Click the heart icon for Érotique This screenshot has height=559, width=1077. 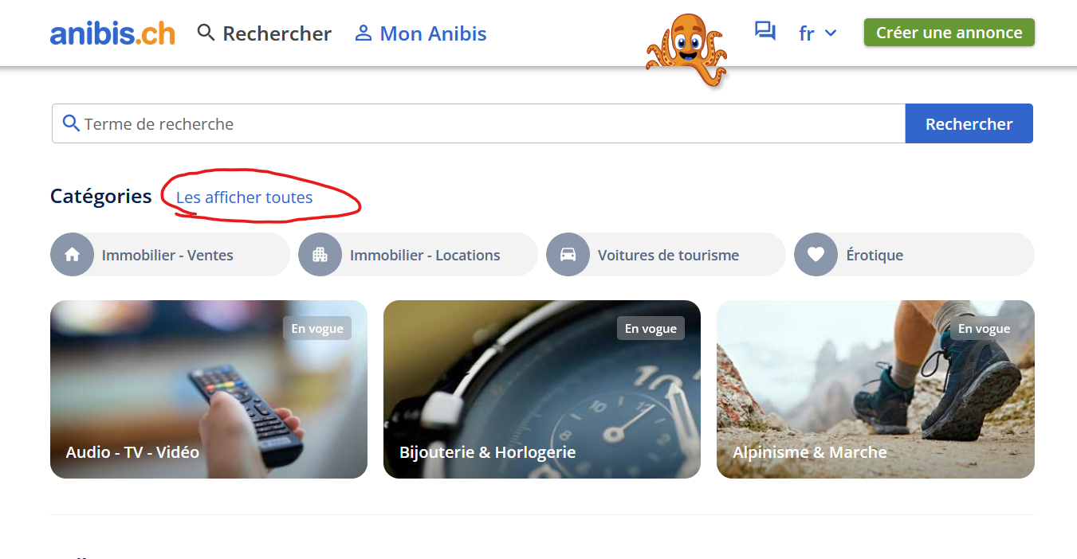click(x=816, y=255)
